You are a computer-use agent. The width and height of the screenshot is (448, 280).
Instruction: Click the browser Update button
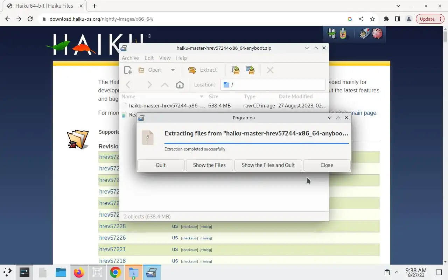tap(427, 19)
